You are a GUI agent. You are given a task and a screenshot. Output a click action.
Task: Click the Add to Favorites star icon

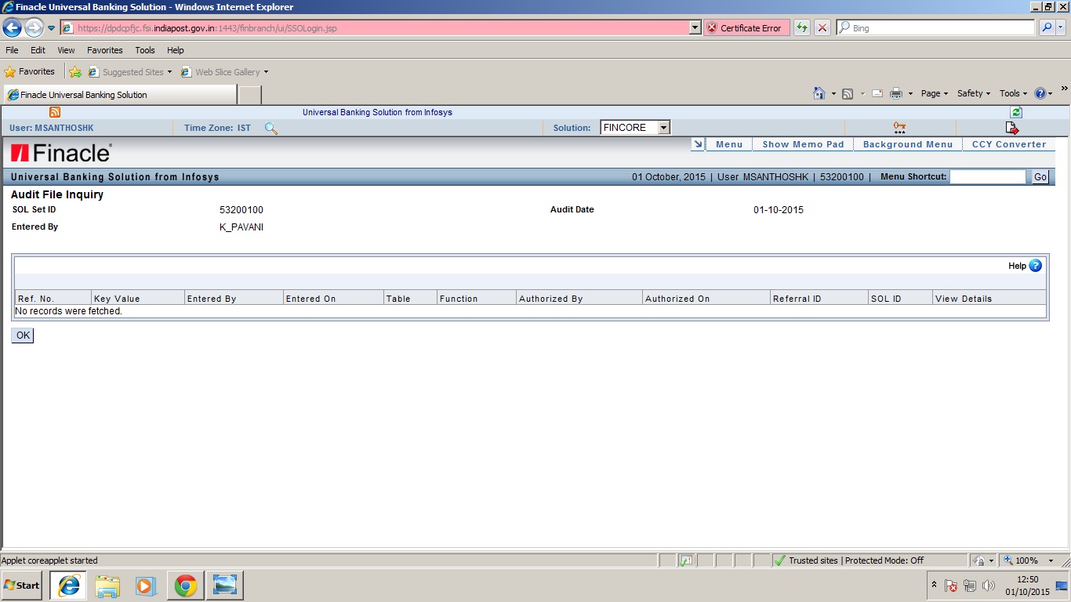point(75,71)
